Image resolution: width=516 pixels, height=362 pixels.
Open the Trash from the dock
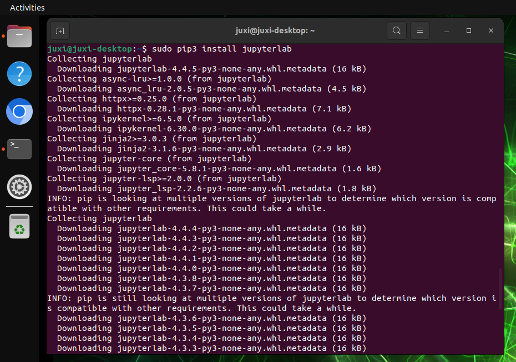point(19,226)
